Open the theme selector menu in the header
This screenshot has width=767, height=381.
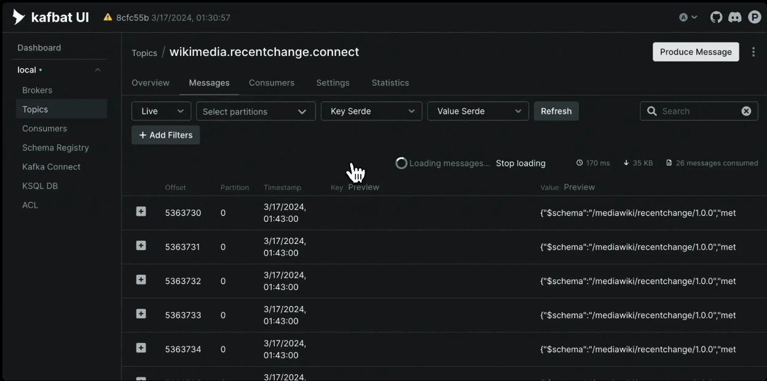pyautogui.click(x=688, y=17)
